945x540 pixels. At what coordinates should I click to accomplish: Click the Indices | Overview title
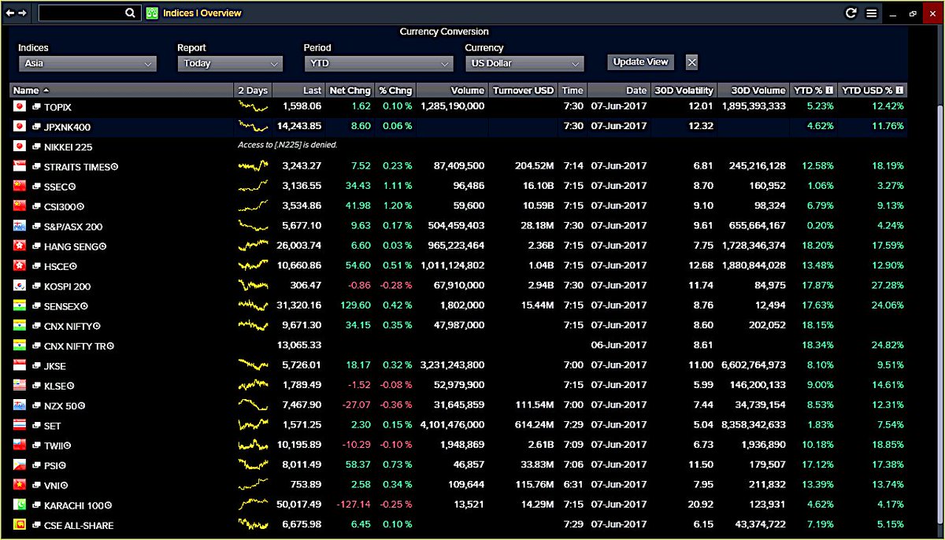click(202, 13)
